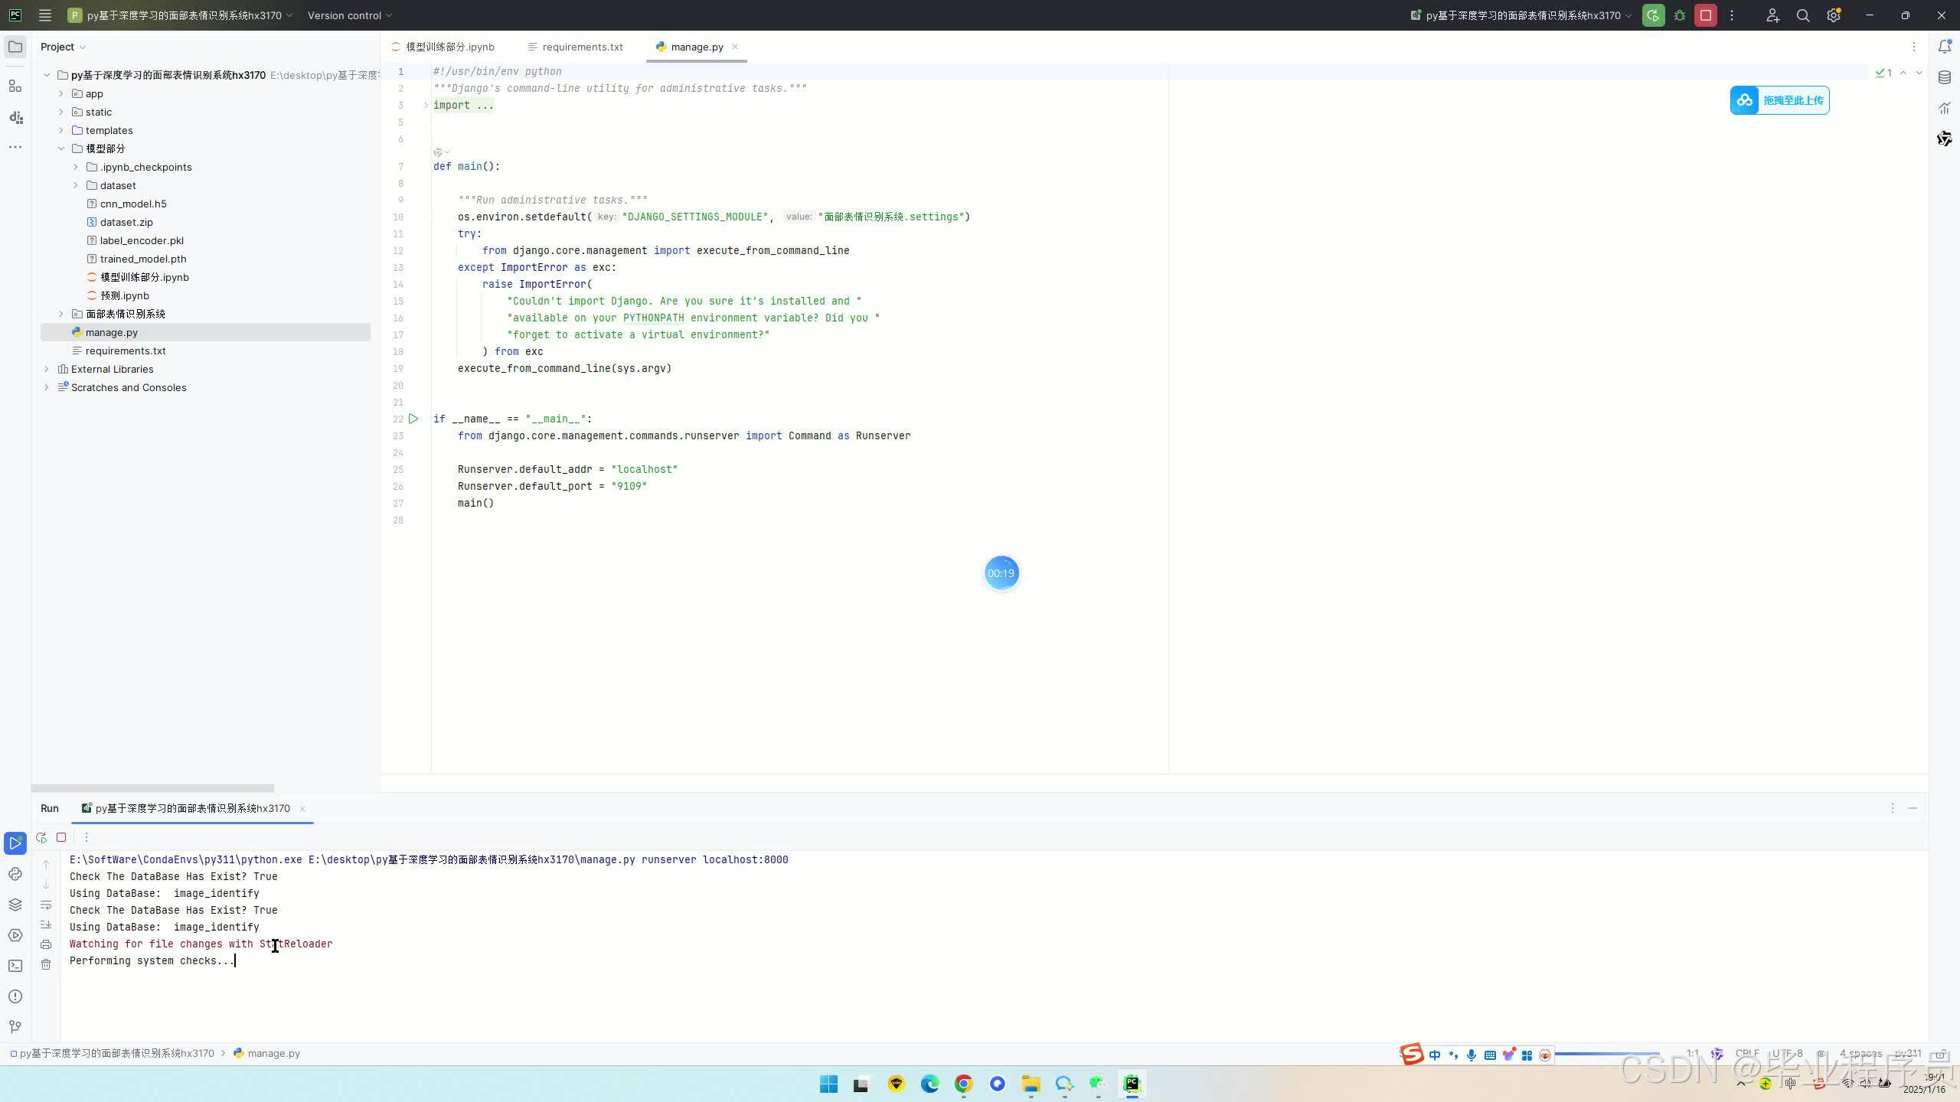
Task: Open the Problems tool window
Action: tap(15, 996)
